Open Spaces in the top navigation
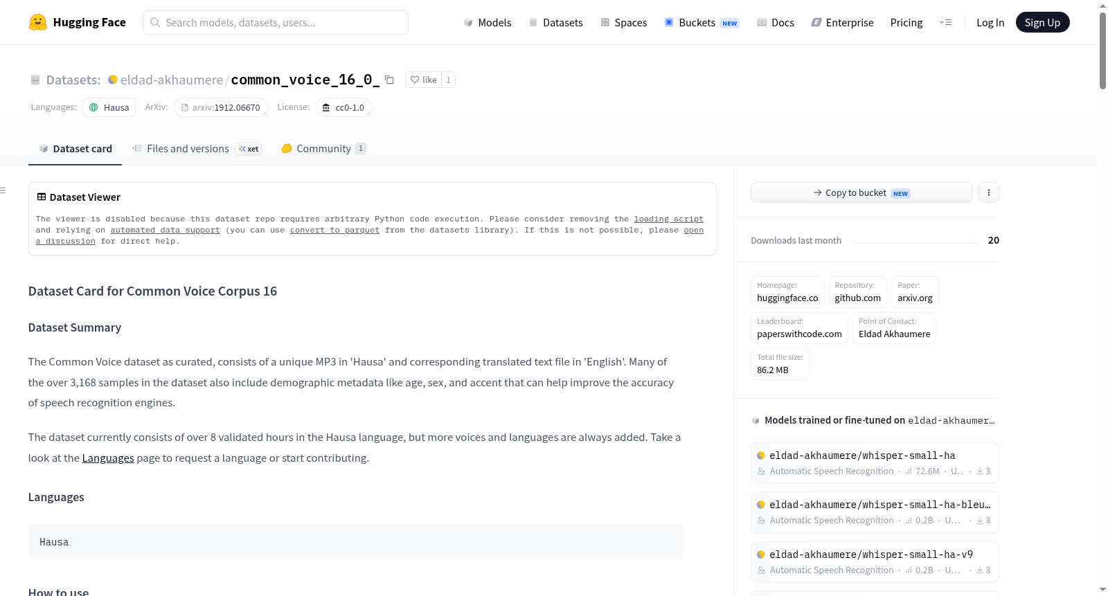 coord(623,22)
